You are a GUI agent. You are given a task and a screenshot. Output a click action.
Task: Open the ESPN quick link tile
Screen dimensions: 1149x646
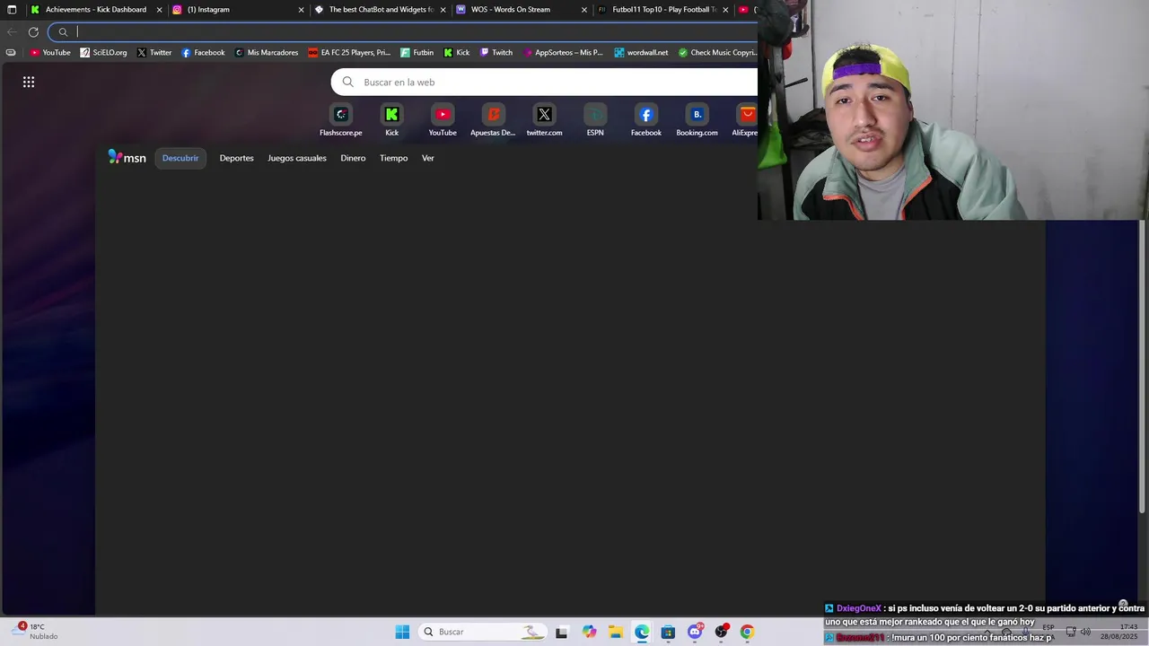click(595, 120)
